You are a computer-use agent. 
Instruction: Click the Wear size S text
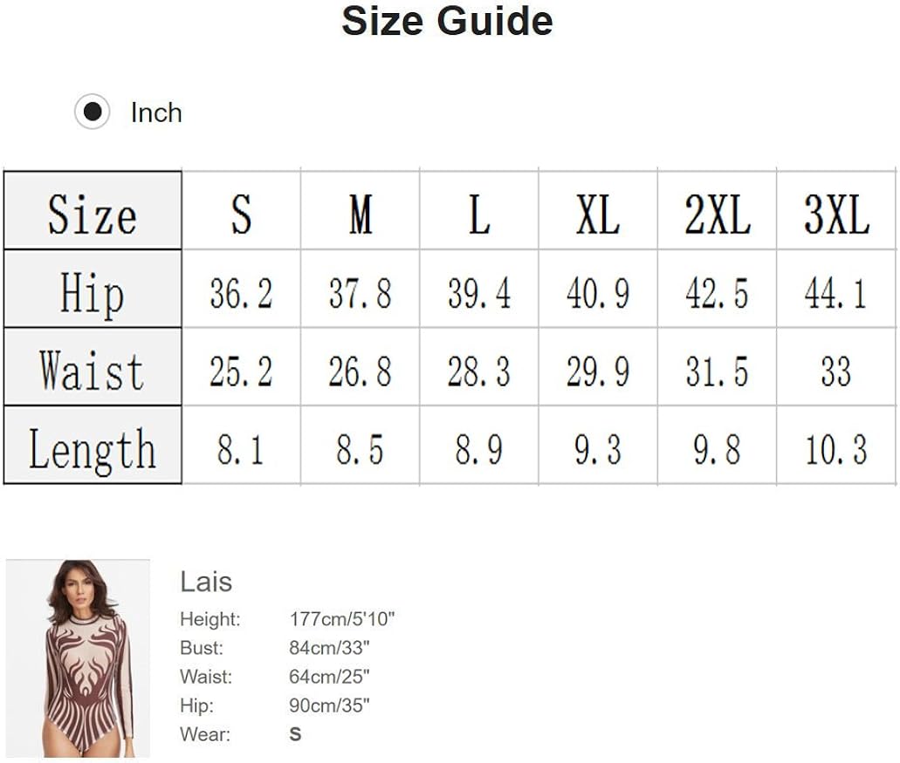pos(295,734)
